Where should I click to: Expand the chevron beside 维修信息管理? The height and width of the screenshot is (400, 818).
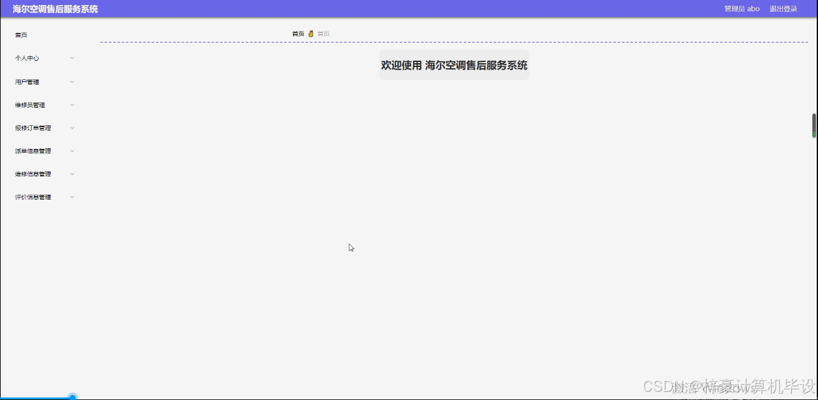coord(72,174)
